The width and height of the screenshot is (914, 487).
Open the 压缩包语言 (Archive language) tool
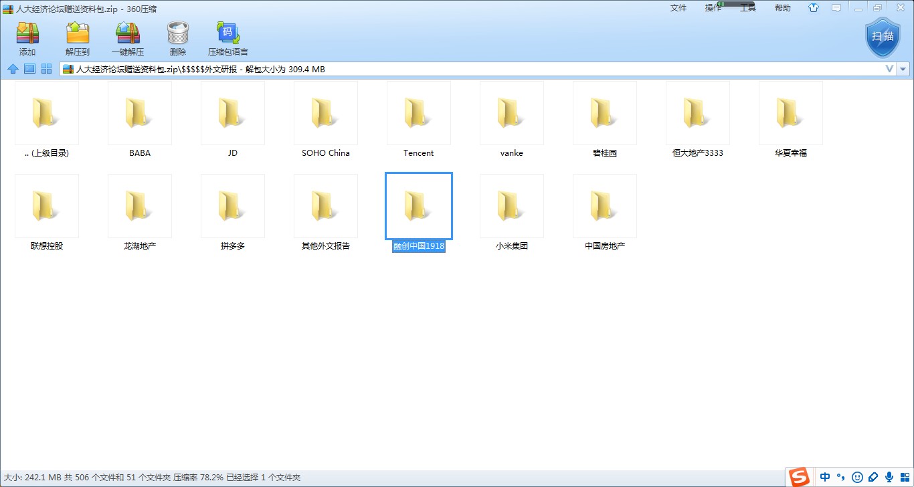[228, 39]
